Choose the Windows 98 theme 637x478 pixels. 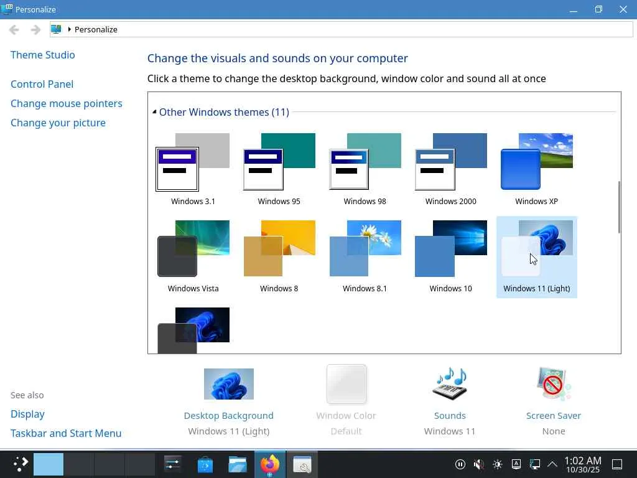[365, 169]
